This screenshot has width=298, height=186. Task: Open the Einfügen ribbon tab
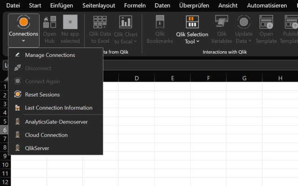61,6
